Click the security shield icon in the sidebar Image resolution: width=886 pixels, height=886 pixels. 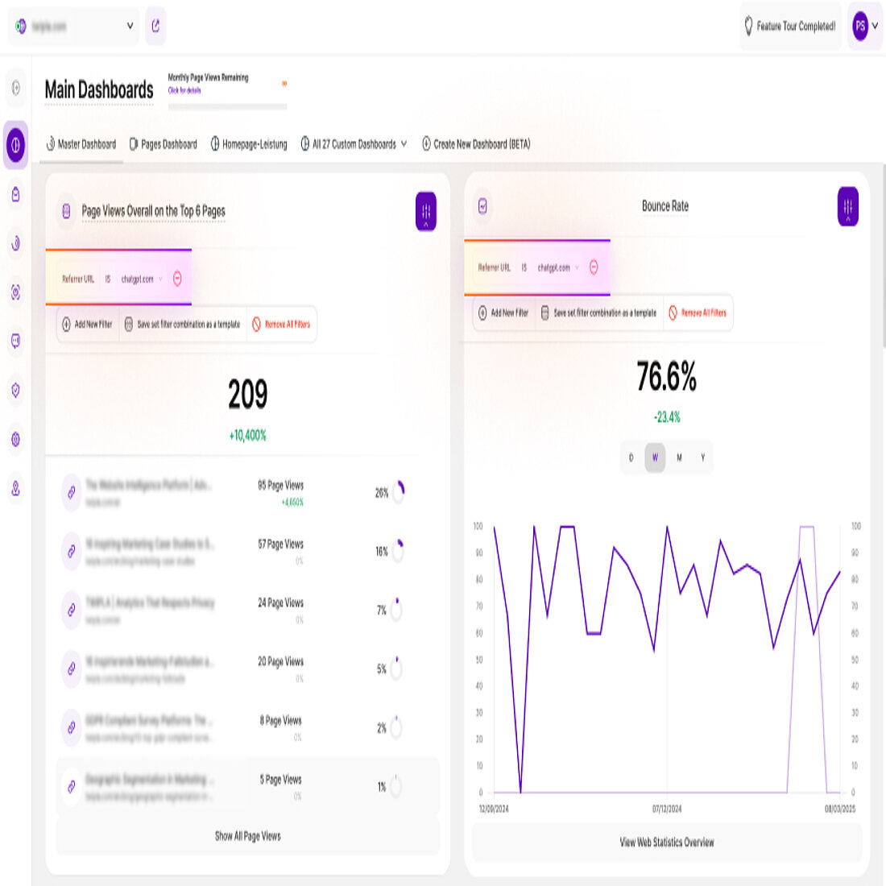[14, 391]
